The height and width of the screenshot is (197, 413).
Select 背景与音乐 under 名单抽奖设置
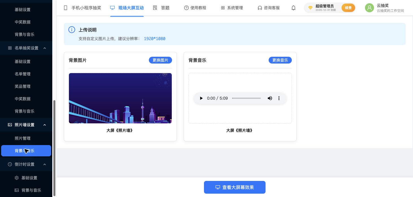(25, 111)
